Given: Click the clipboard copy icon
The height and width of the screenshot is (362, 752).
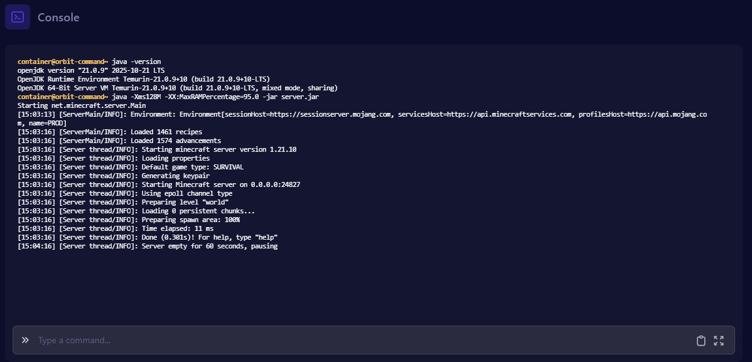Looking at the screenshot, I should pos(701,341).
